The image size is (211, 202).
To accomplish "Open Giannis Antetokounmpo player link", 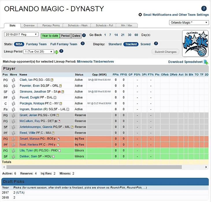I will [36, 127].
